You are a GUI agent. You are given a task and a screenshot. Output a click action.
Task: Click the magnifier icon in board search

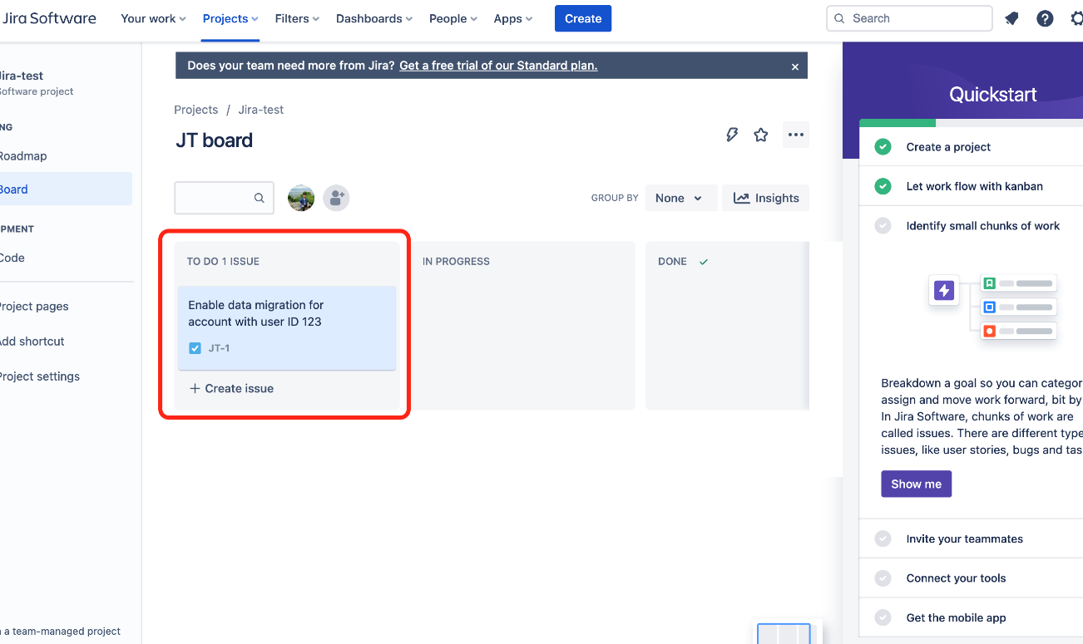260,198
